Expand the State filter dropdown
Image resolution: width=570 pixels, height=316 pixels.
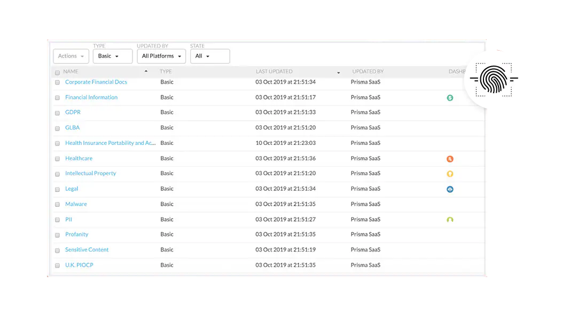click(x=209, y=56)
